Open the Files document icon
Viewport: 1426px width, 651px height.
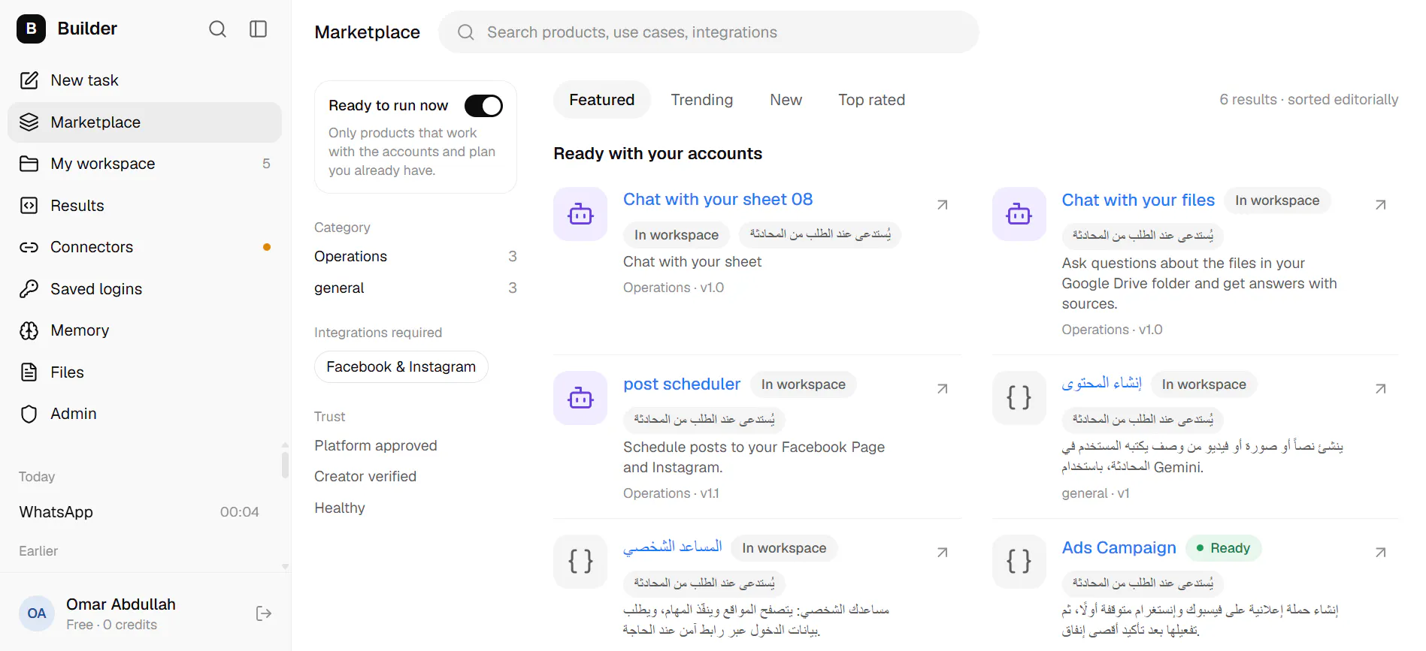coord(29,372)
